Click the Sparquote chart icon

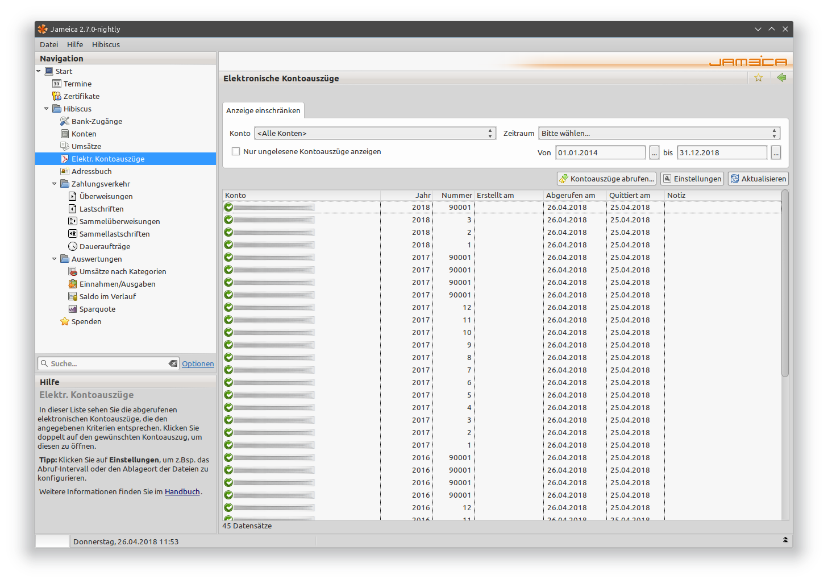tap(73, 309)
